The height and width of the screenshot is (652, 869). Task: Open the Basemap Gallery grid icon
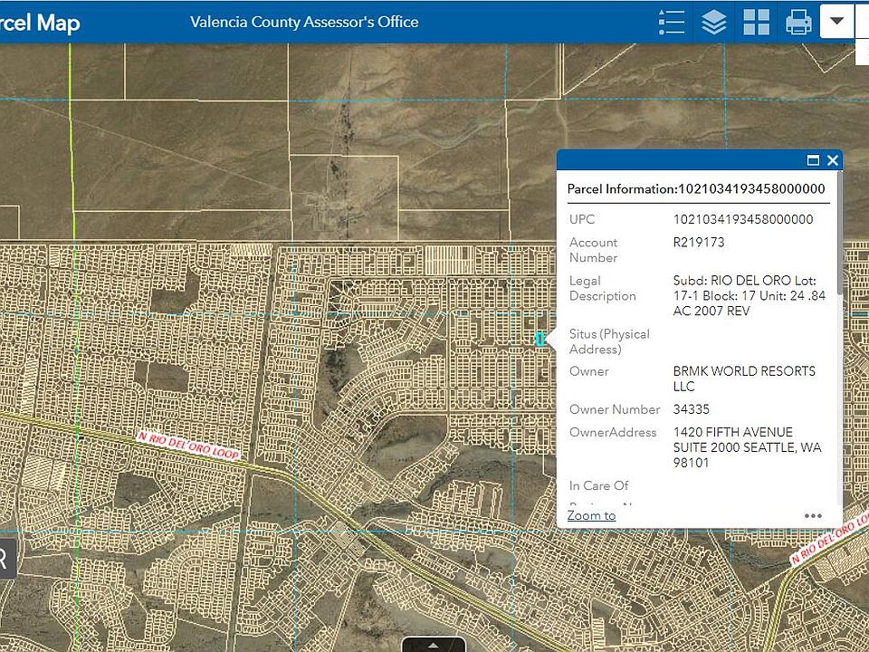pyautogui.click(x=756, y=22)
